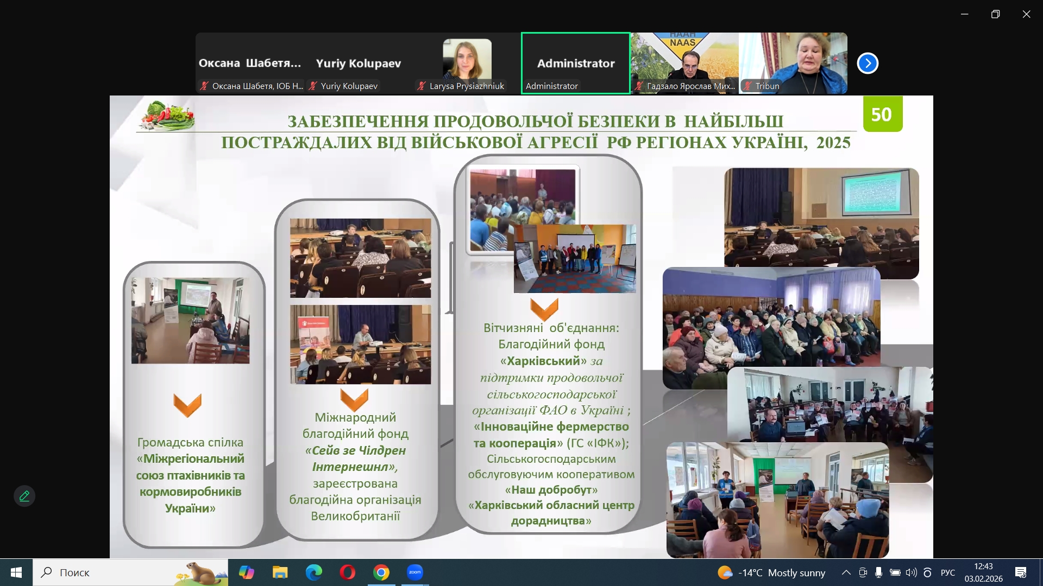Open Copilot app in taskbar
Viewport: 1043px width, 586px height.
pyautogui.click(x=246, y=572)
